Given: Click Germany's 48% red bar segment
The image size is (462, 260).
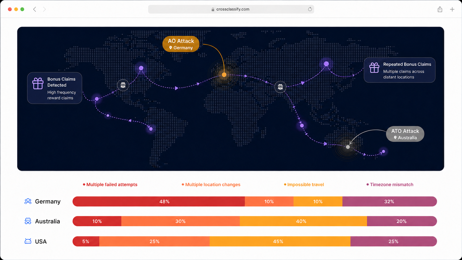Looking at the screenshot, I should 159,201.
